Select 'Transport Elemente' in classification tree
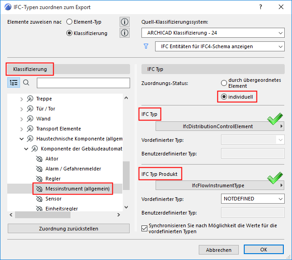 tap(58, 129)
